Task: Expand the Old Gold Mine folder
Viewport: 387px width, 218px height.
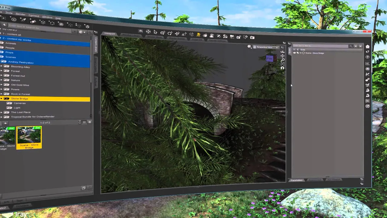Action: (x=2, y=85)
